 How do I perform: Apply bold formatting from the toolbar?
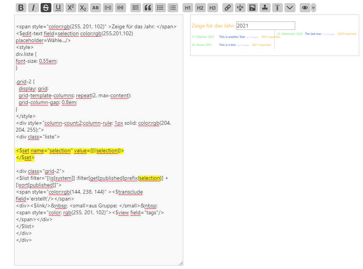pyautogui.click(x=21, y=8)
